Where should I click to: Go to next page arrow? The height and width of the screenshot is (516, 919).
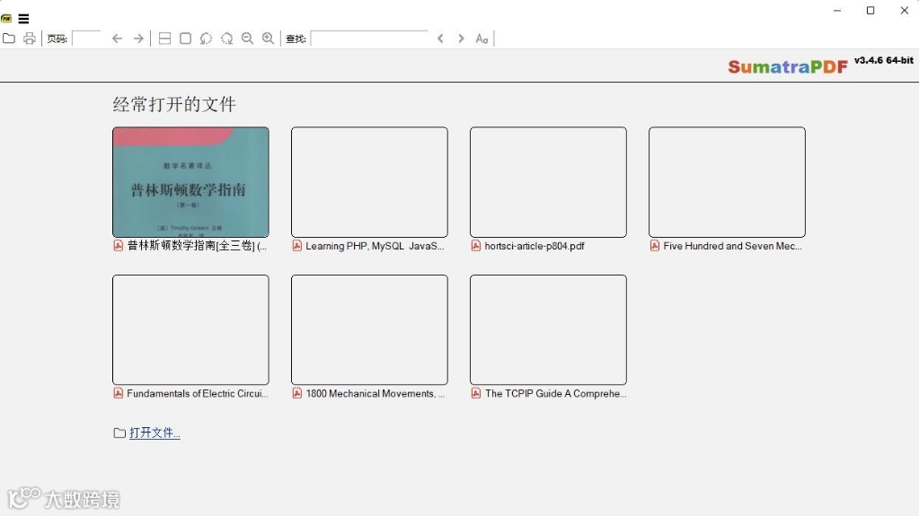coord(138,39)
